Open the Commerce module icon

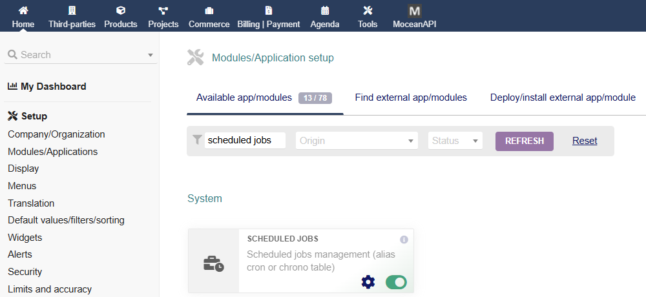pos(209,11)
